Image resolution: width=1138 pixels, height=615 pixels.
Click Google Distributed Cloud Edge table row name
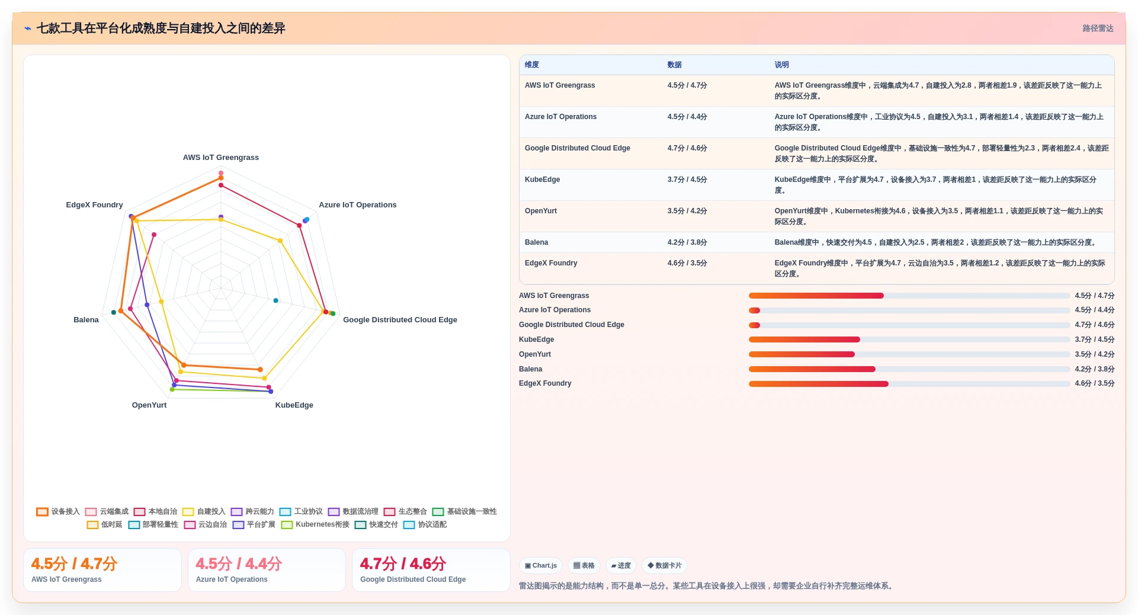point(578,148)
